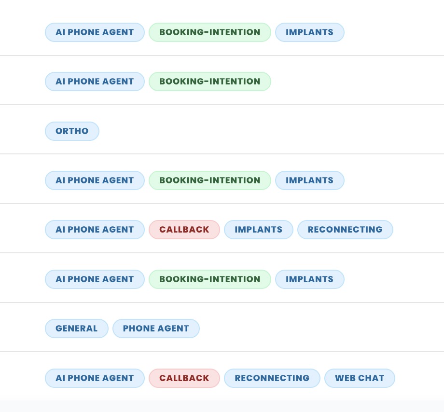The image size is (444, 412).
Task: Select BOOKING-INTENTION tag in the second row
Action: pos(209,82)
